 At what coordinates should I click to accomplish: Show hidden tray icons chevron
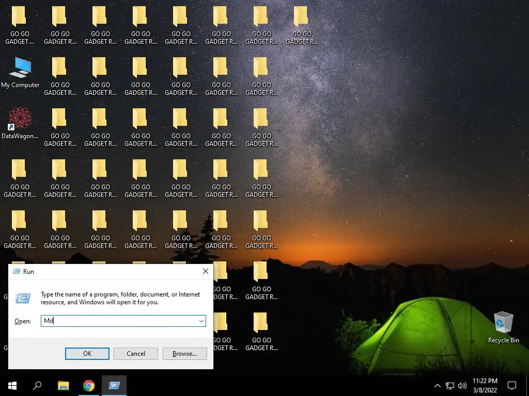click(437, 386)
